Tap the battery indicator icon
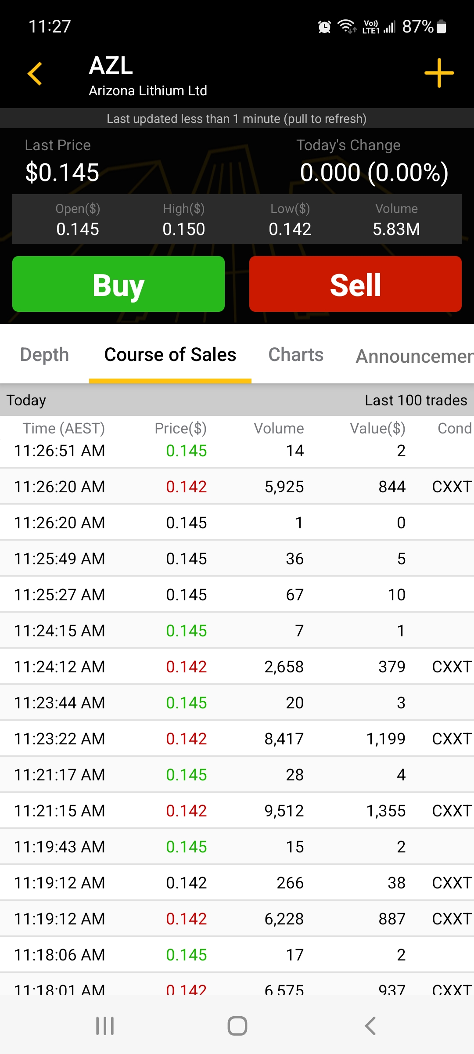 pos(442,27)
